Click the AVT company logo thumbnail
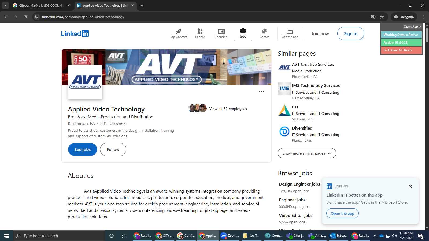The width and height of the screenshot is (429, 241). (x=85, y=82)
